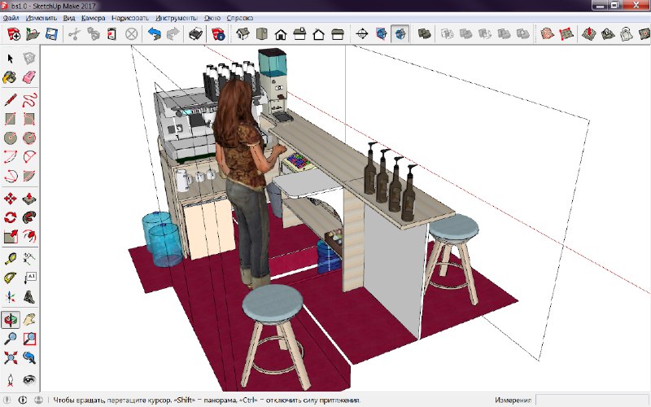The width and height of the screenshot is (651, 407).
Task: Switch to Iso standard view
Action: (x=242, y=34)
